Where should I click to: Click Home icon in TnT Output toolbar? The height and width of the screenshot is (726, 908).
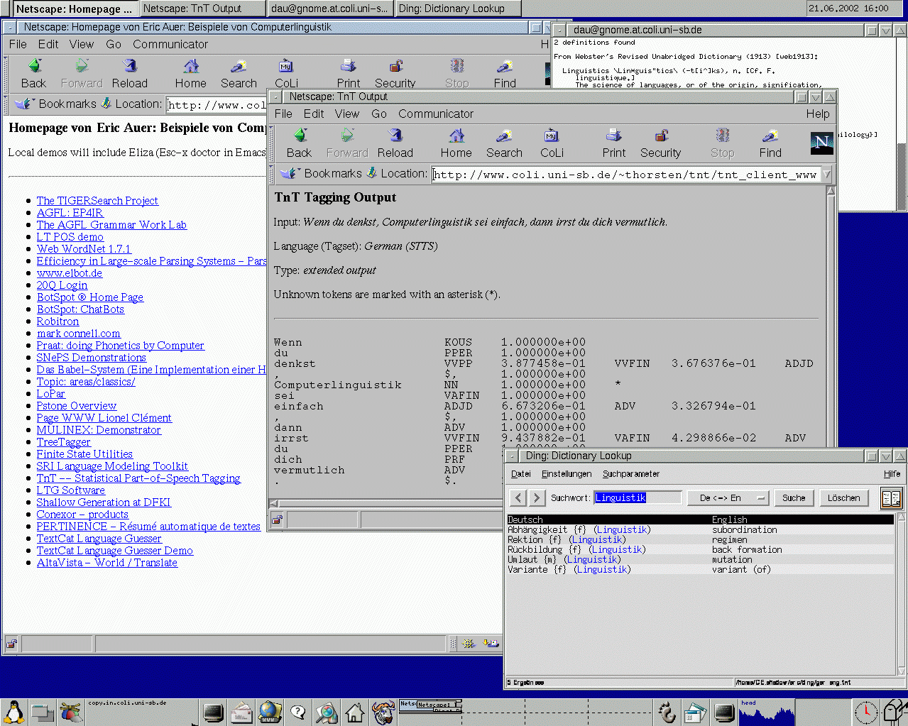456,135
